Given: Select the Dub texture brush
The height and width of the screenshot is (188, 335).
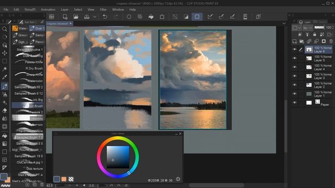Looking at the screenshot, I should click(x=28, y=168).
